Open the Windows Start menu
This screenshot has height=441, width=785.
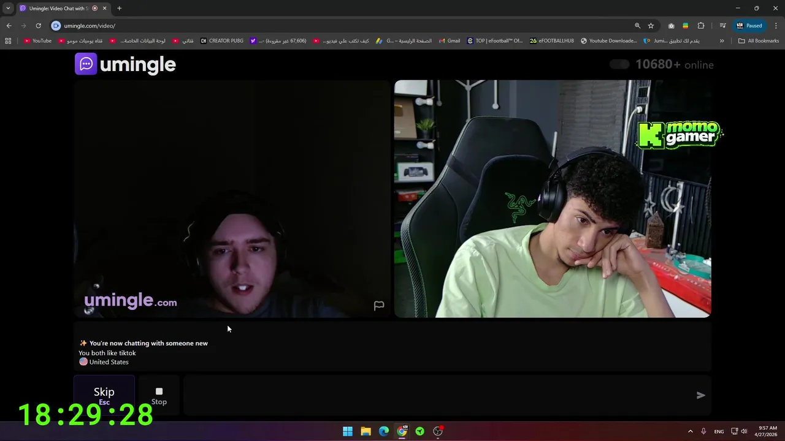tap(348, 431)
